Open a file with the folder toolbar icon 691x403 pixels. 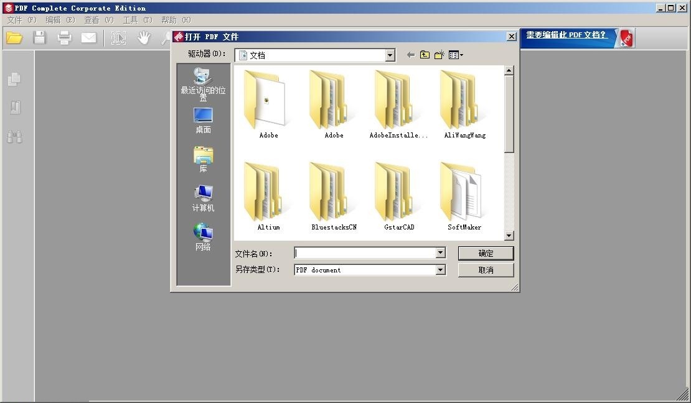[14, 38]
